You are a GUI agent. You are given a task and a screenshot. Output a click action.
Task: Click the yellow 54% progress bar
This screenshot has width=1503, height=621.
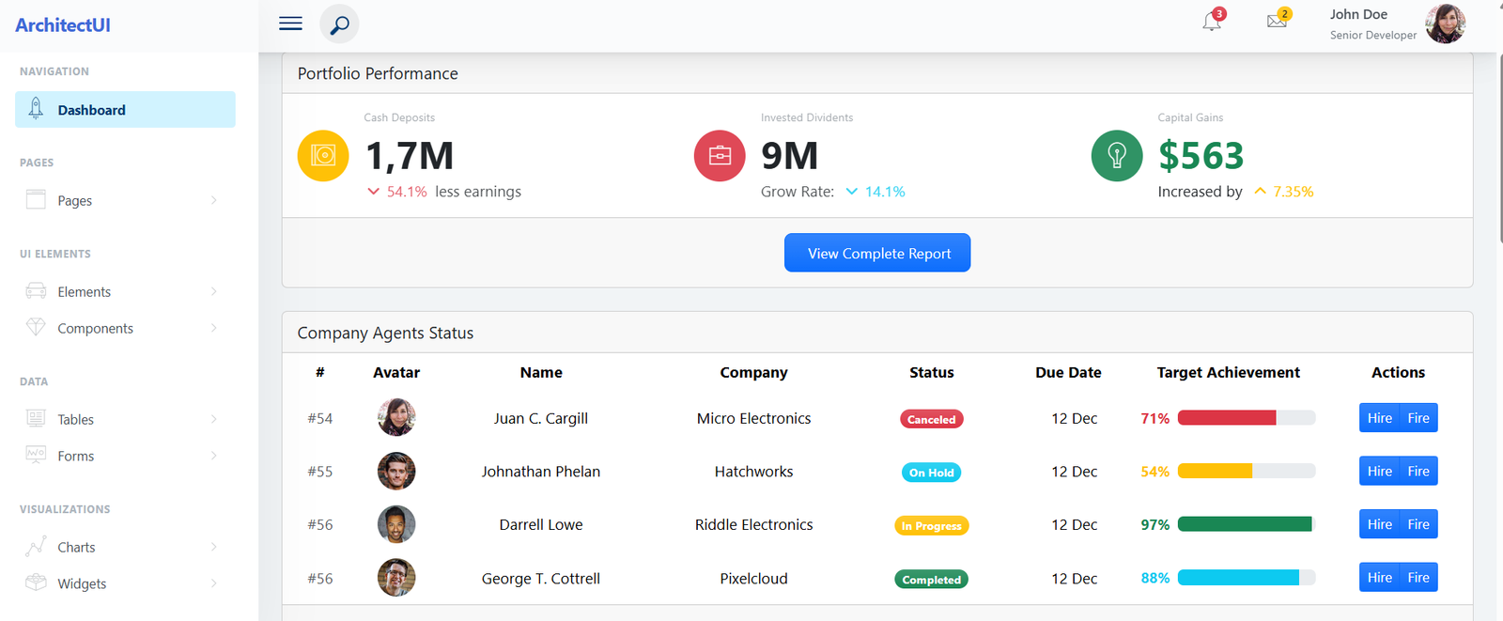pos(1247,471)
